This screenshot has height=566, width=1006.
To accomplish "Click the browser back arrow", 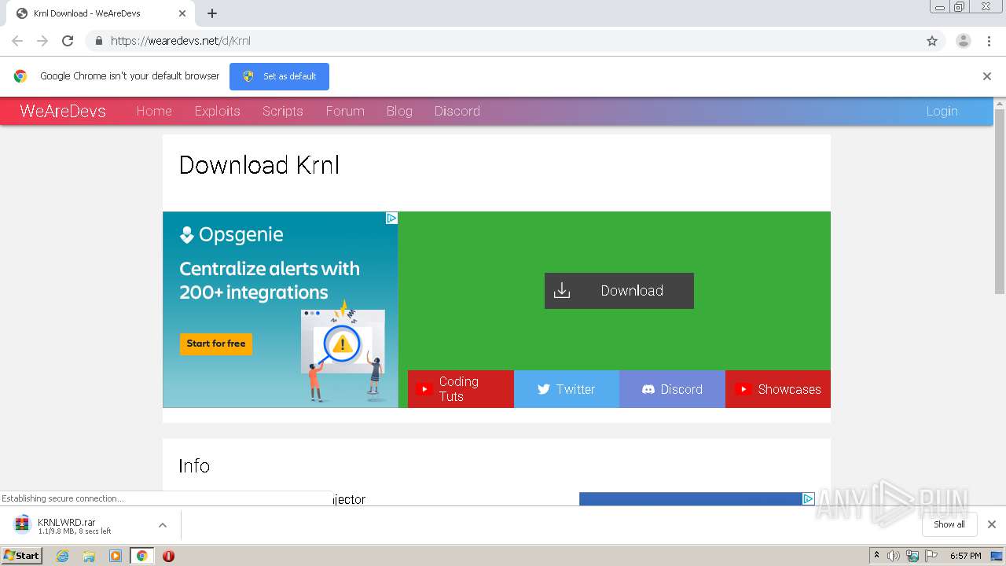I will click(x=17, y=41).
